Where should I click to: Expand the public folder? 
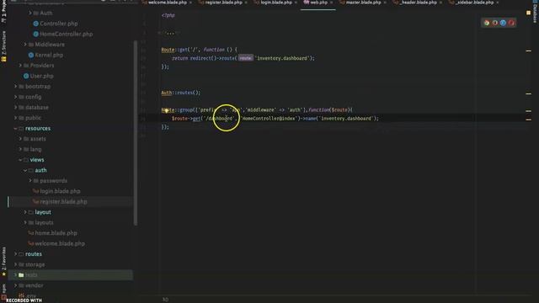tap(16, 118)
